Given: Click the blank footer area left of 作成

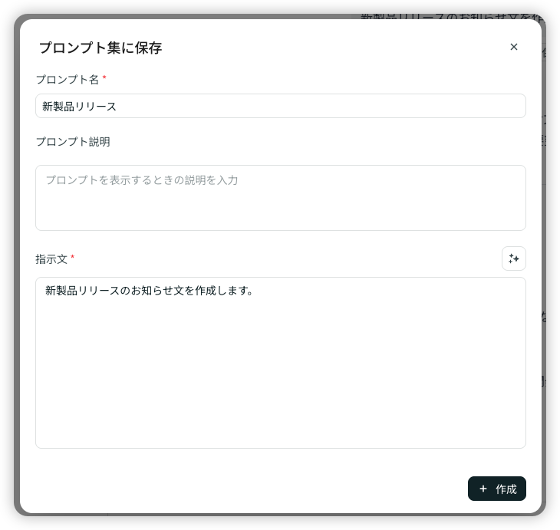Looking at the screenshot, I should pos(245,489).
